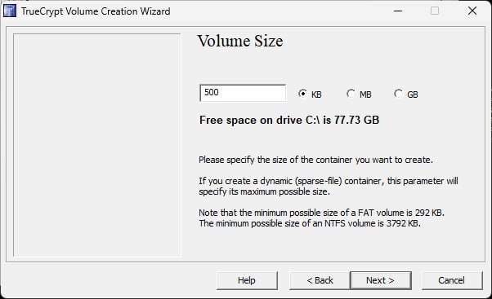Screen dimensions: 492x299
Task: Focus the volume size field showing 500
Action: coord(243,93)
